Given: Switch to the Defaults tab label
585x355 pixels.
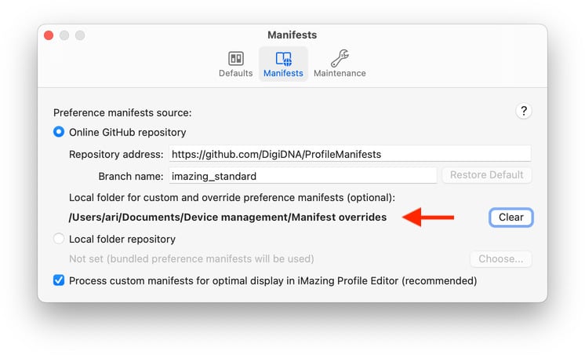Looking at the screenshot, I should coord(235,73).
